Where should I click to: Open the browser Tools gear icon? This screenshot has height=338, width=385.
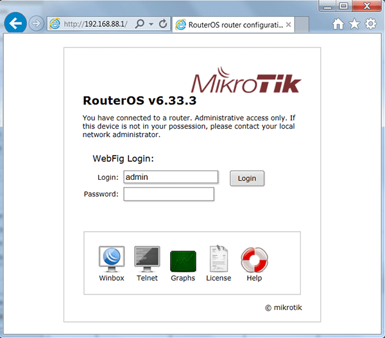[370, 24]
